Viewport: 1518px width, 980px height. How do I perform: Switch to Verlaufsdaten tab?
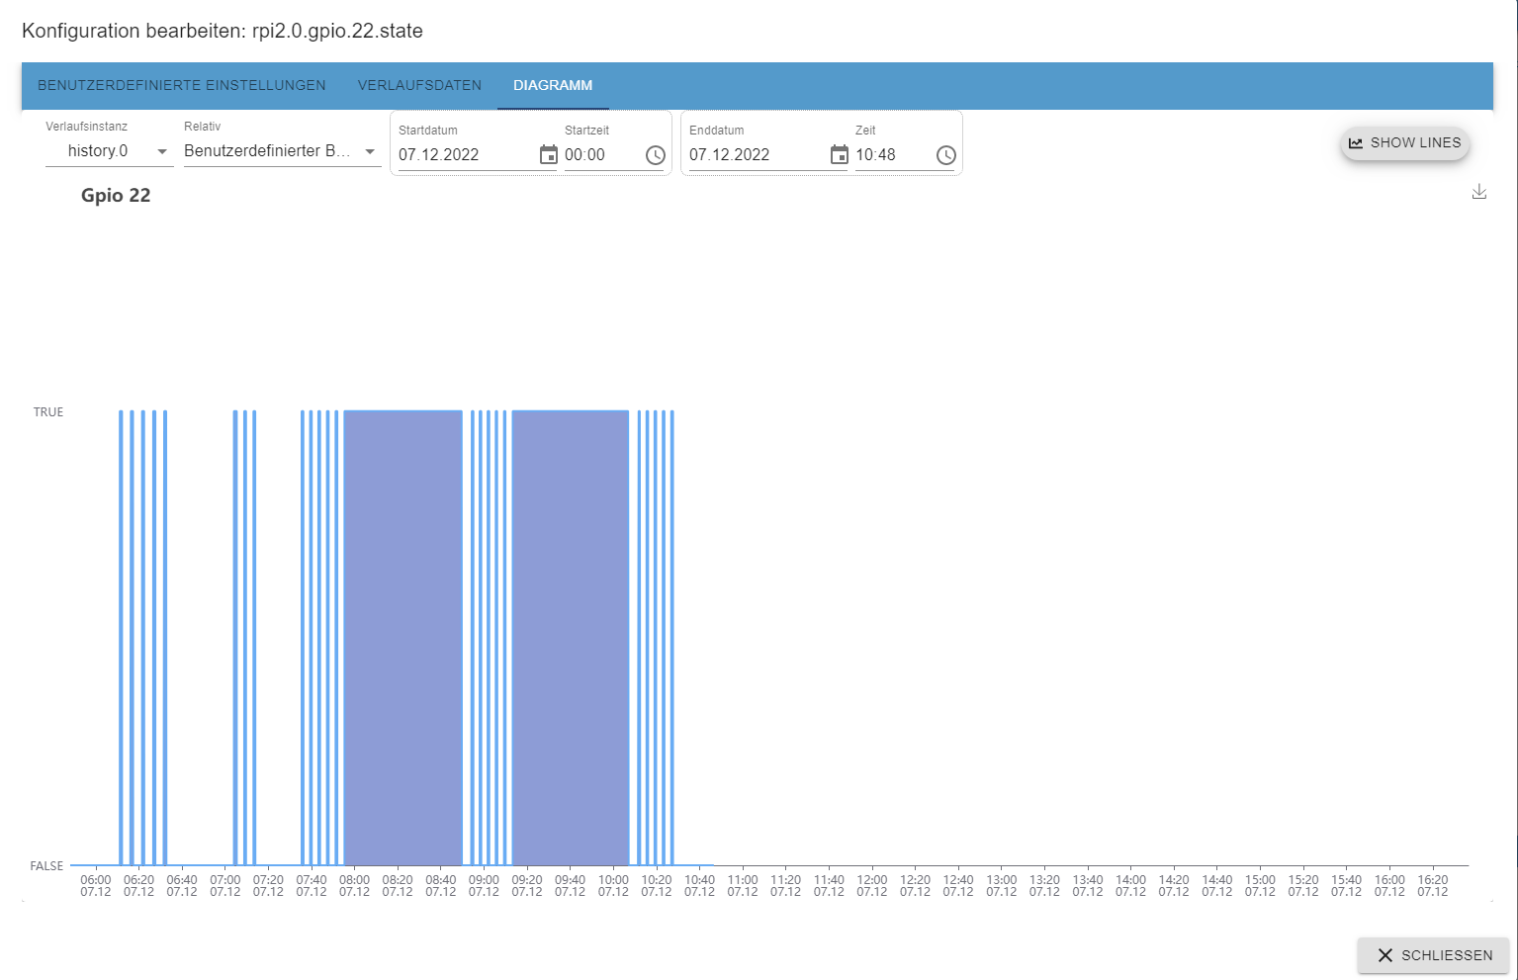[419, 85]
